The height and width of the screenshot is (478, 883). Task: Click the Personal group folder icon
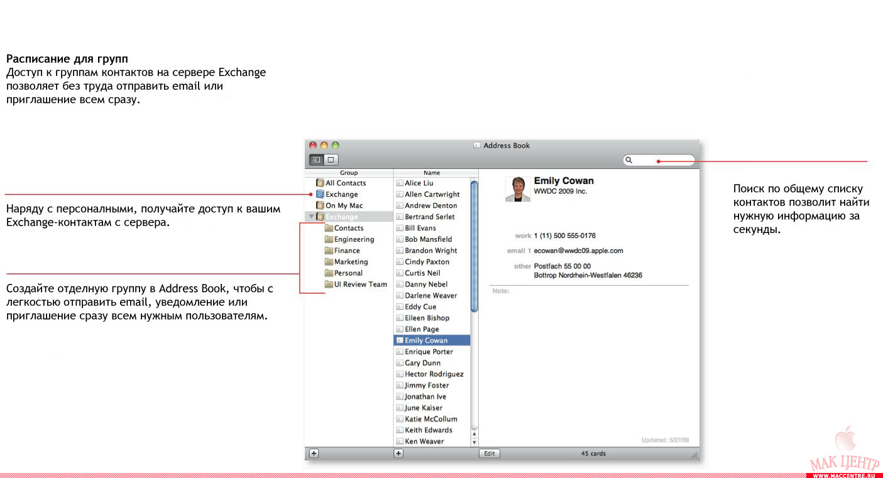(329, 273)
